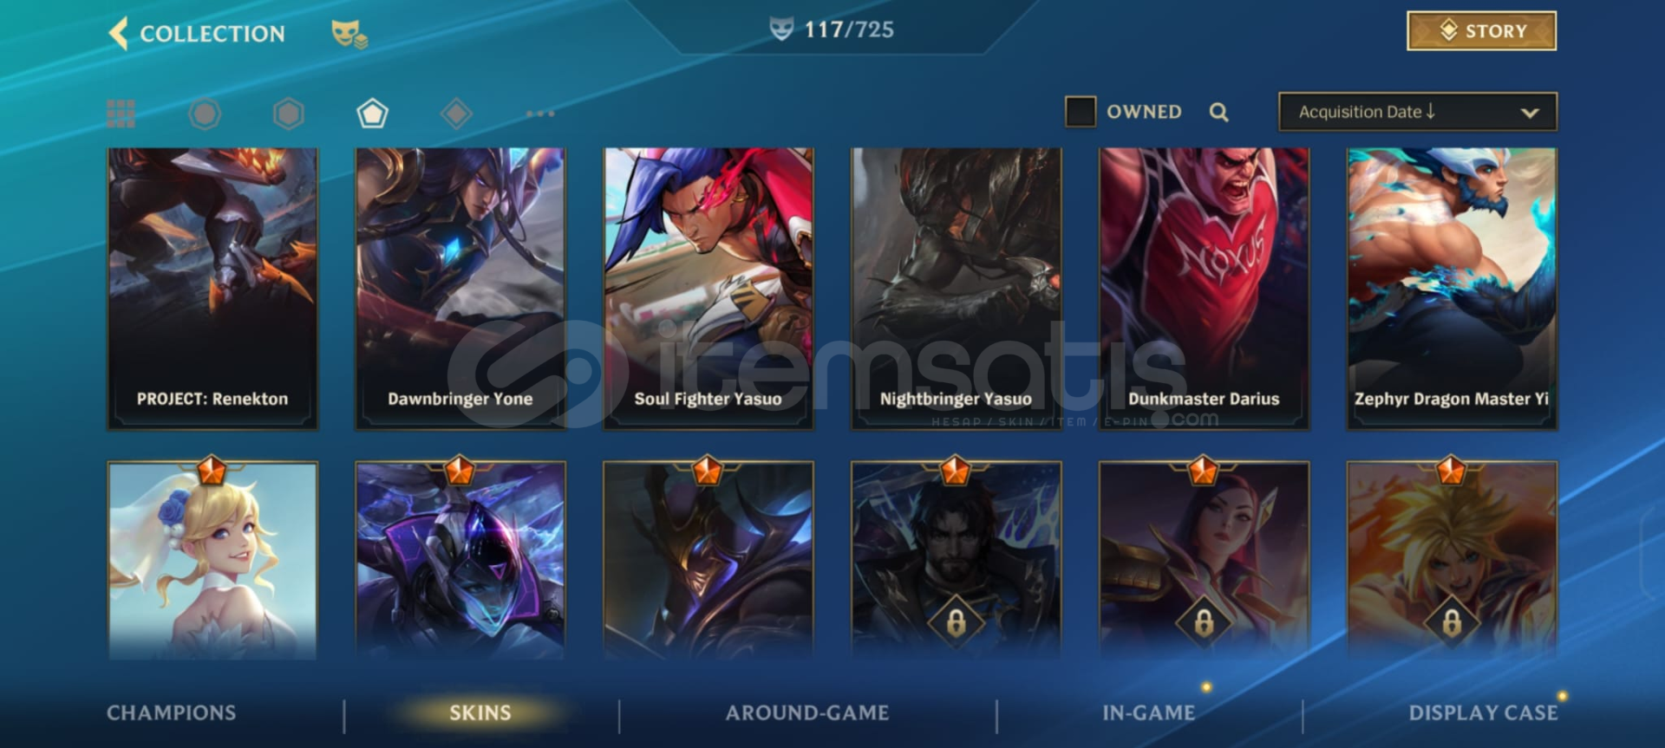Image resolution: width=1665 pixels, height=748 pixels.
Task: Select the all-skins grid filter icon
Action: click(x=121, y=114)
